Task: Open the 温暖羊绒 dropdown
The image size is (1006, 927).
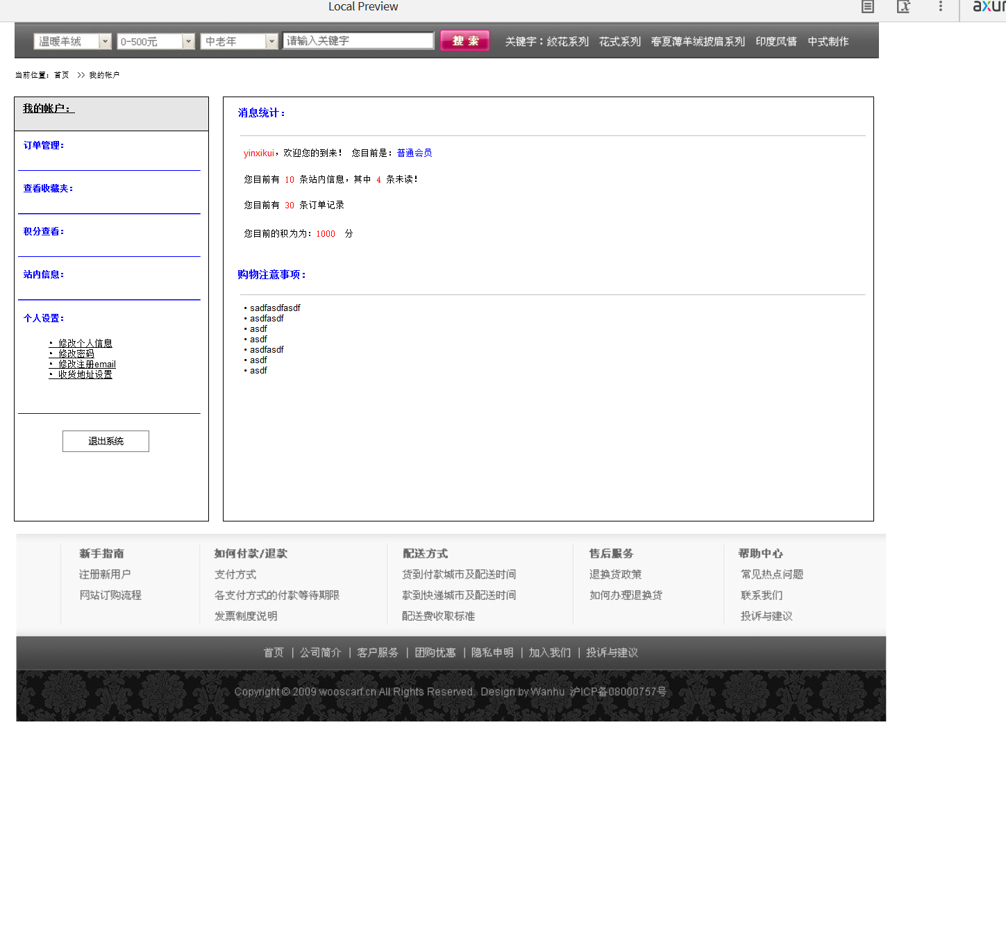Action: (72, 42)
